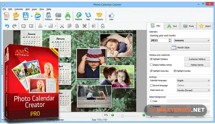Screen dimensions: 215x124
Task: Click the color bar beside Color option
Action: pos(188,101)
